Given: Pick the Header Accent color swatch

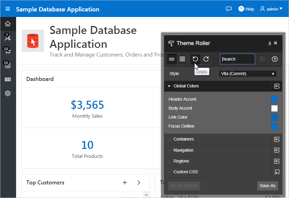Looking at the screenshot, I should pos(274,99).
